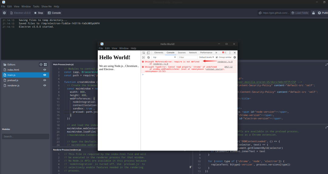Close DevTools panel with X

235,53
